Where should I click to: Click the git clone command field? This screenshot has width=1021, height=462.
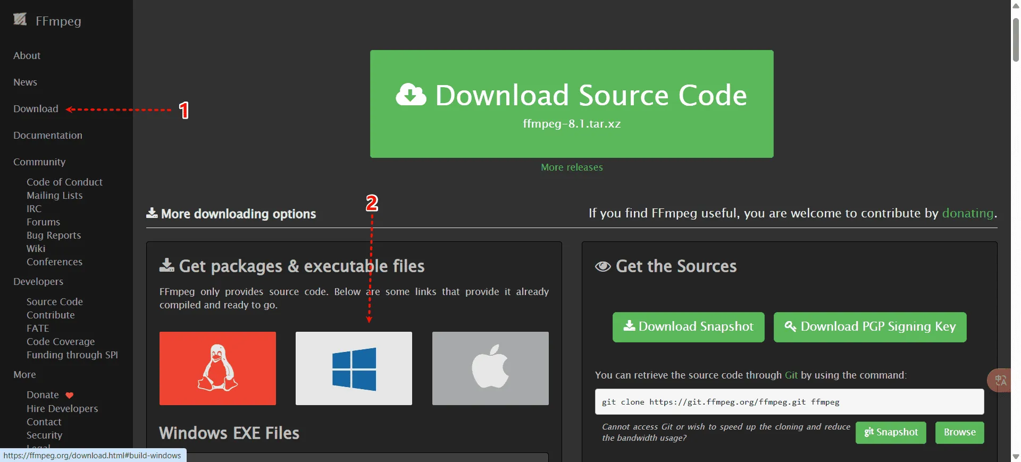coord(789,402)
